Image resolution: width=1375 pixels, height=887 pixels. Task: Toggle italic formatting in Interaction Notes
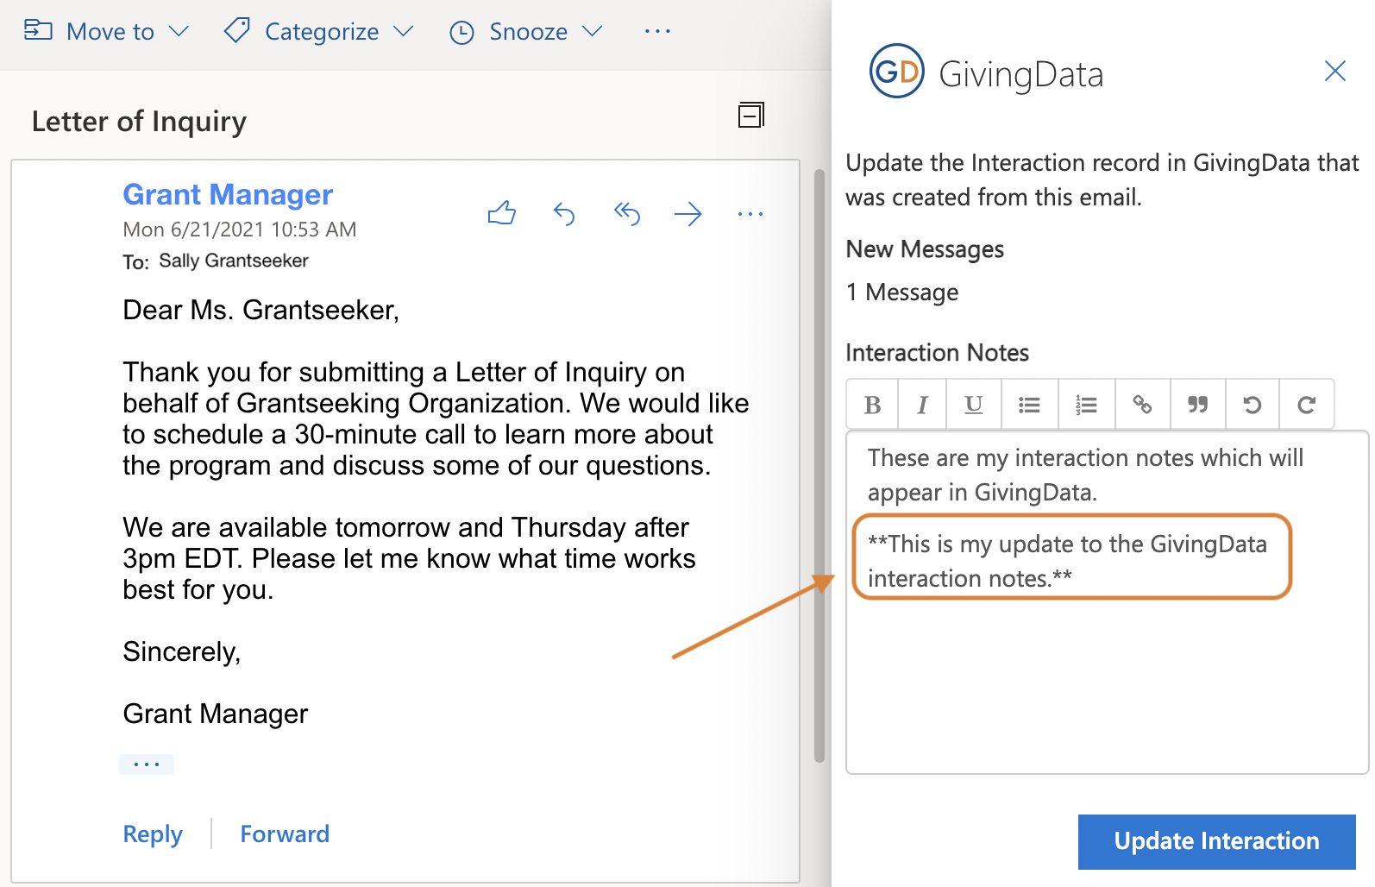[922, 404]
